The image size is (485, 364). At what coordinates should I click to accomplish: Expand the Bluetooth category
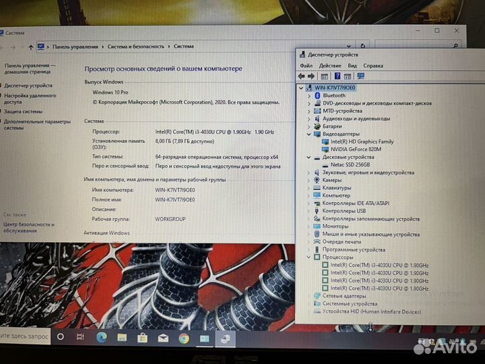[x=309, y=96]
